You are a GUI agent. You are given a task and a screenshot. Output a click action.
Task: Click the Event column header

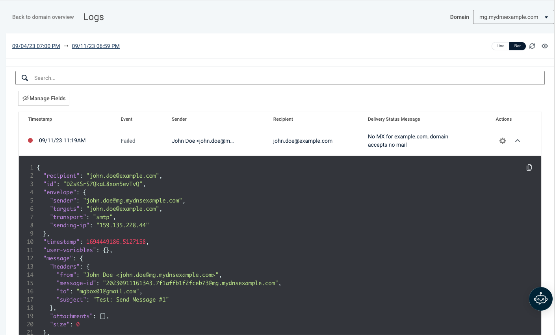coord(126,119)
